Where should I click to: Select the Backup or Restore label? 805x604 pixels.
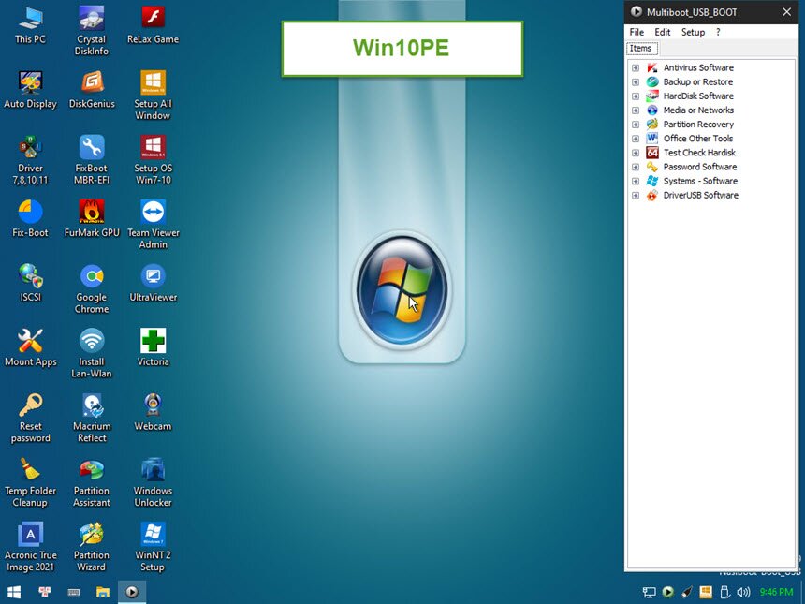[x=697, y=82]
